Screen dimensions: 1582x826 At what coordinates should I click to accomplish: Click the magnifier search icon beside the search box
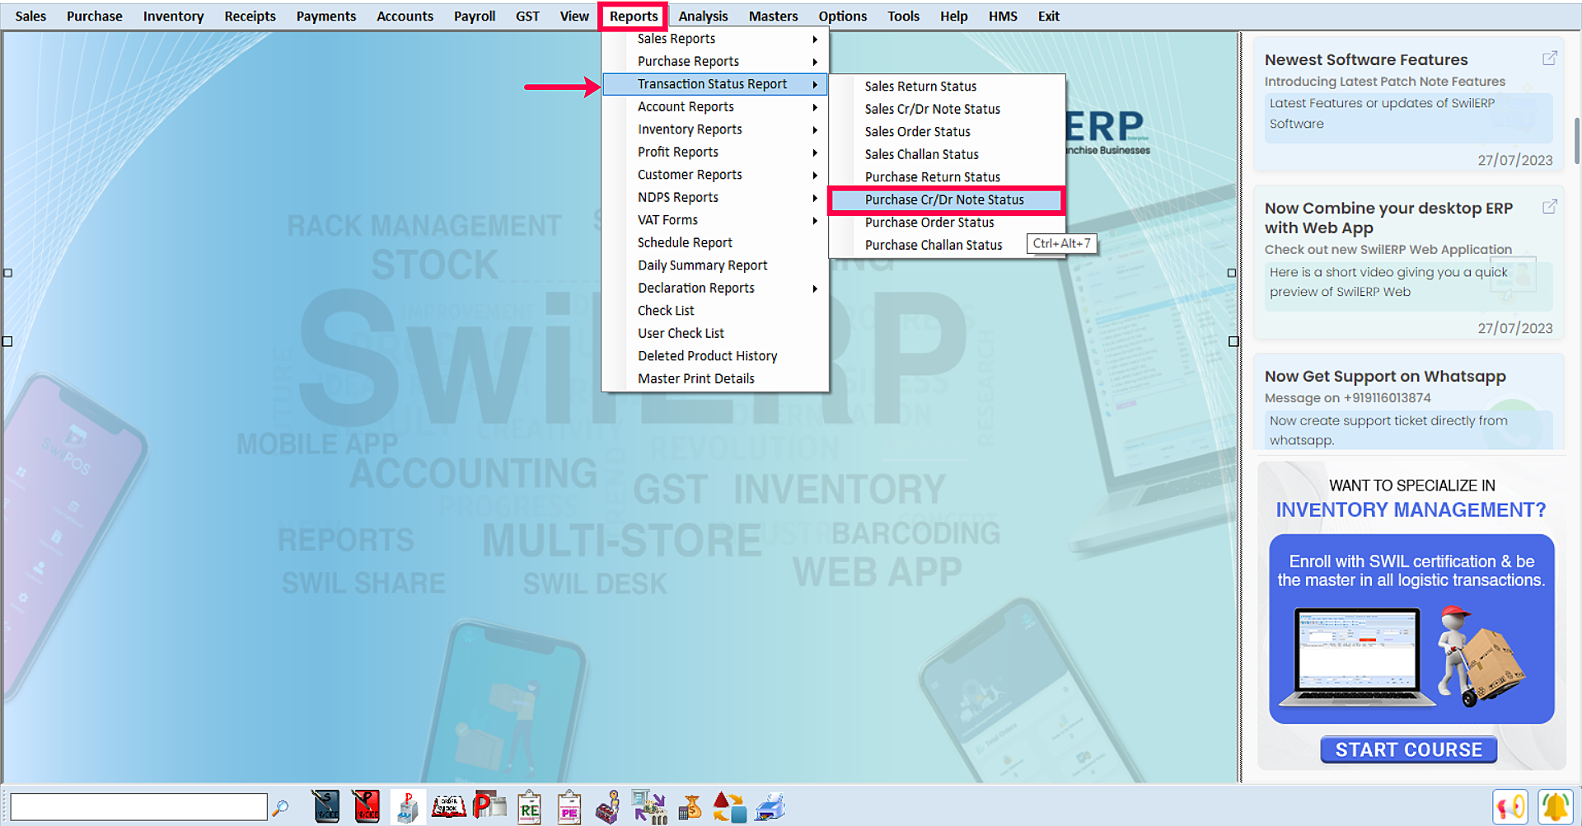click(281, 808)
